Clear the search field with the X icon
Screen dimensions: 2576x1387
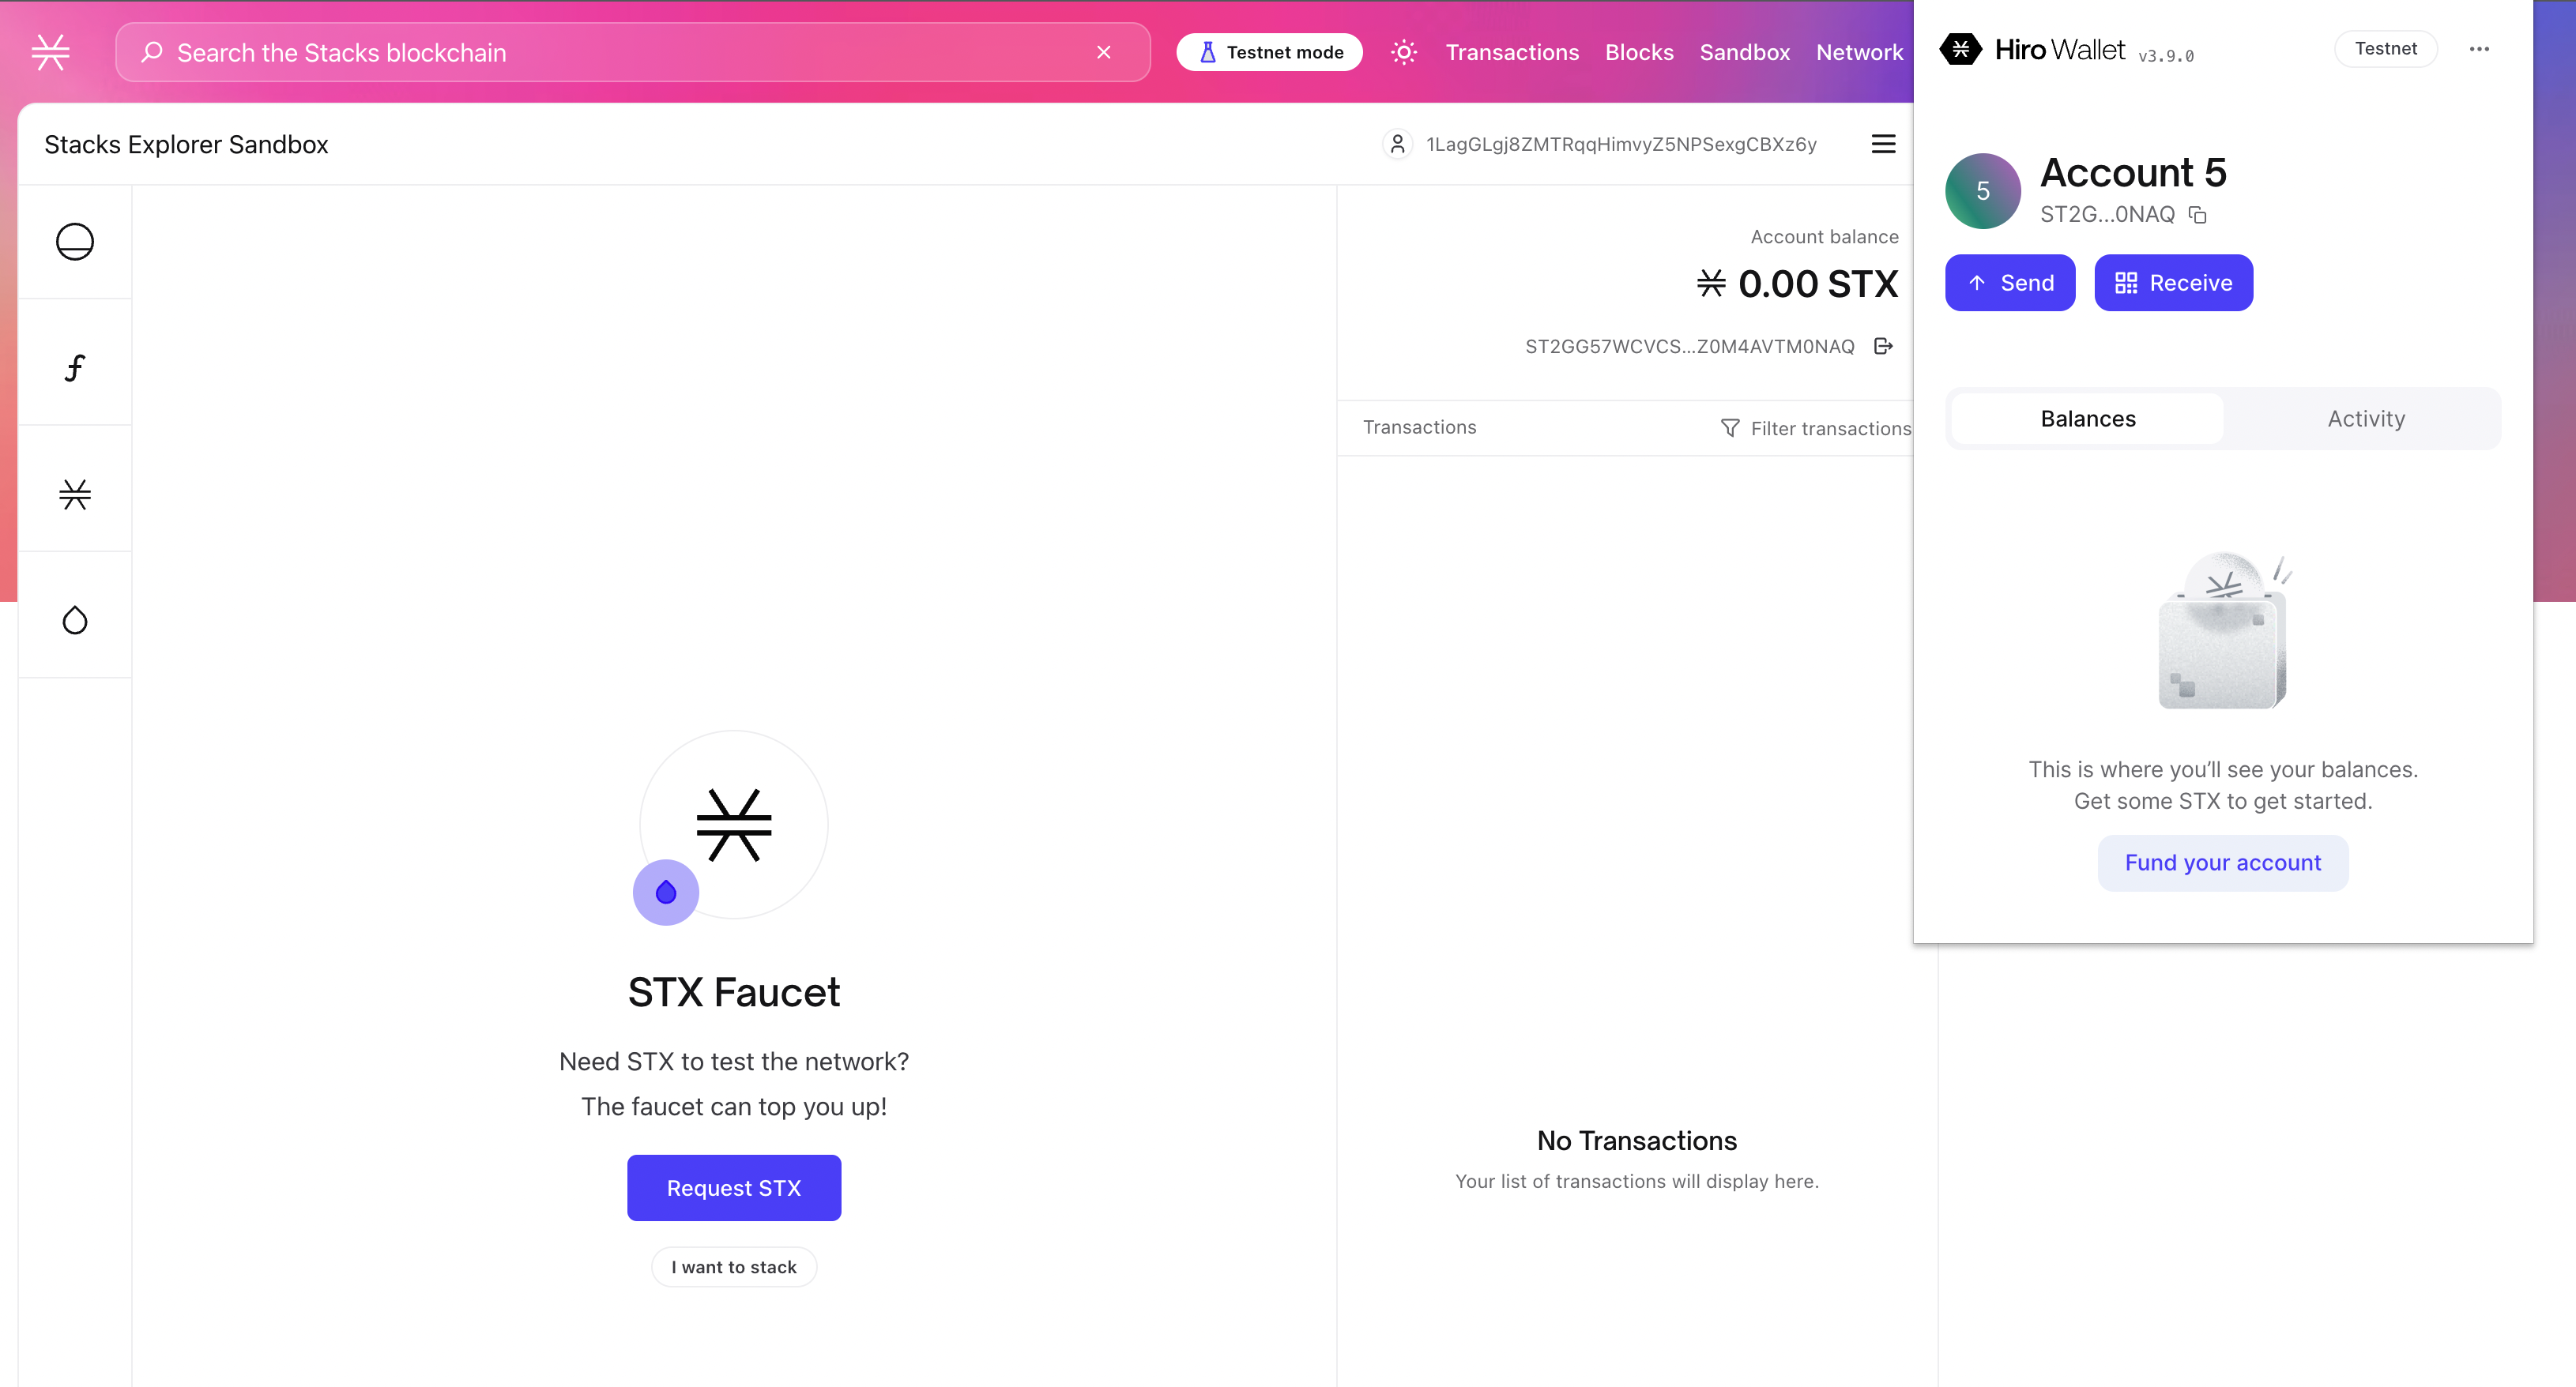point(1104,52)
